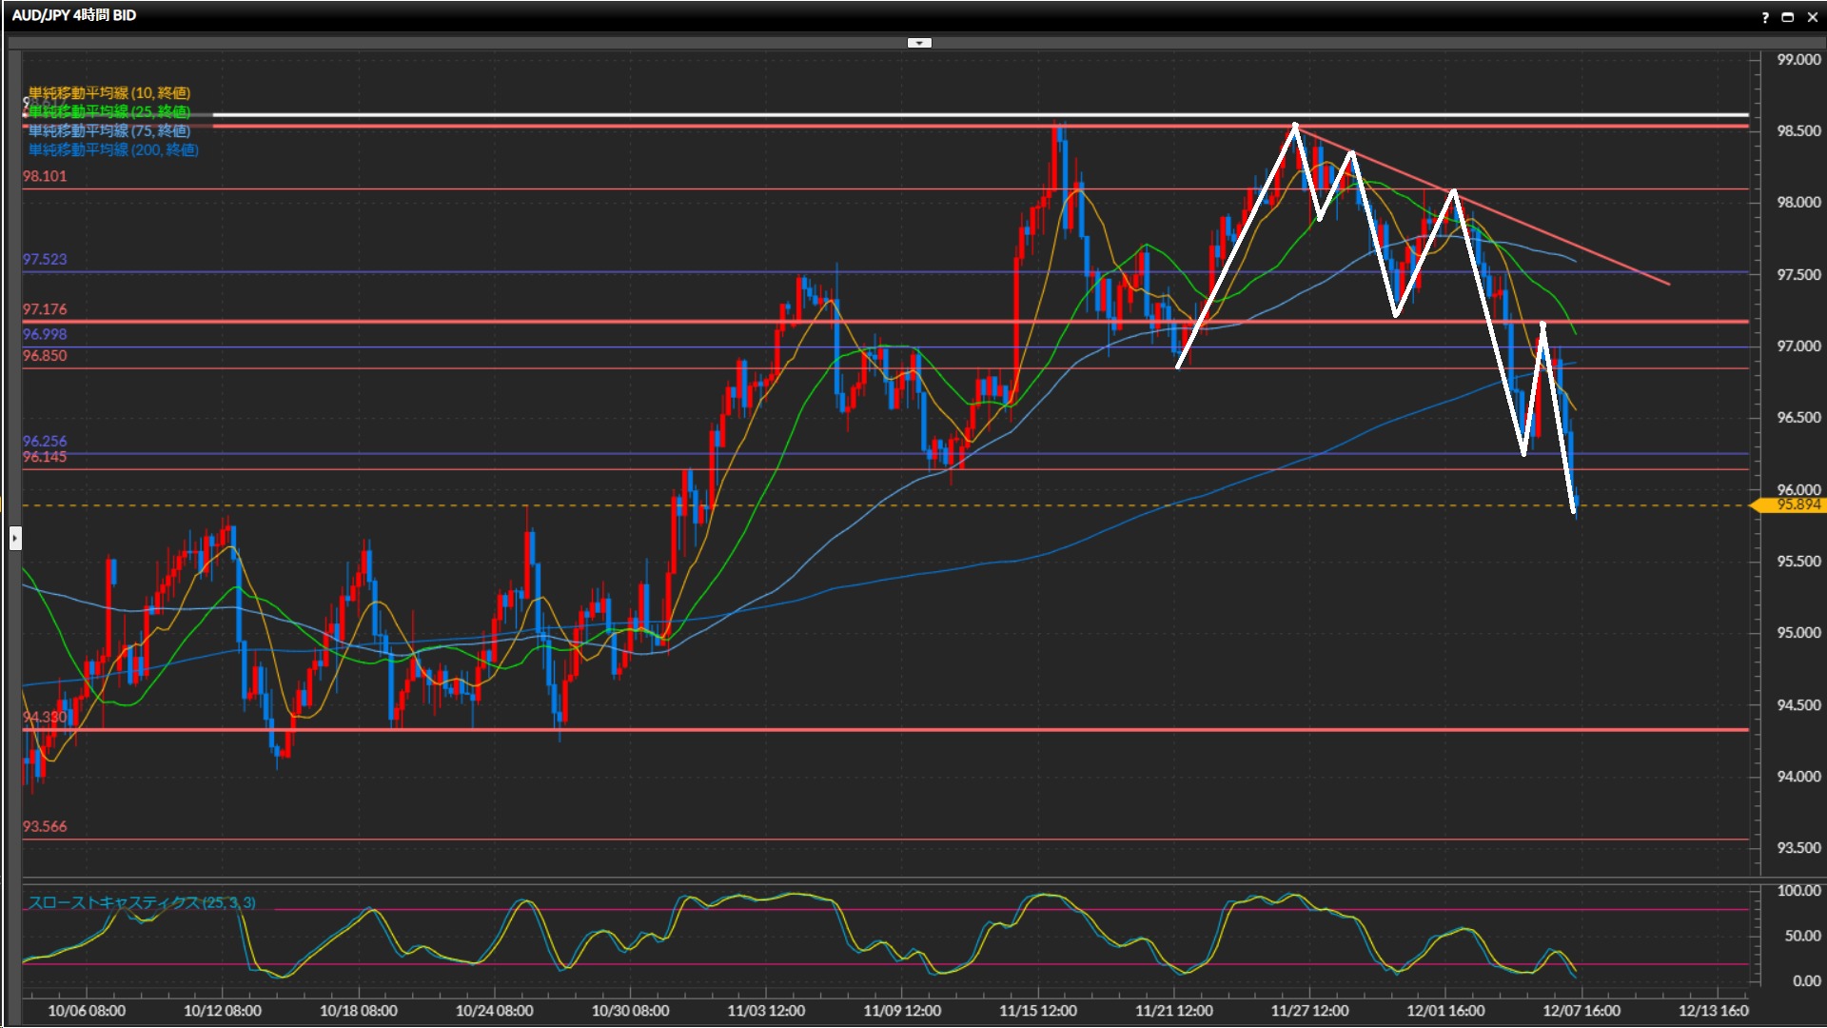Click the 97.523 blue horizontal level label
Screen dimensions: 1827x1028
45,259
